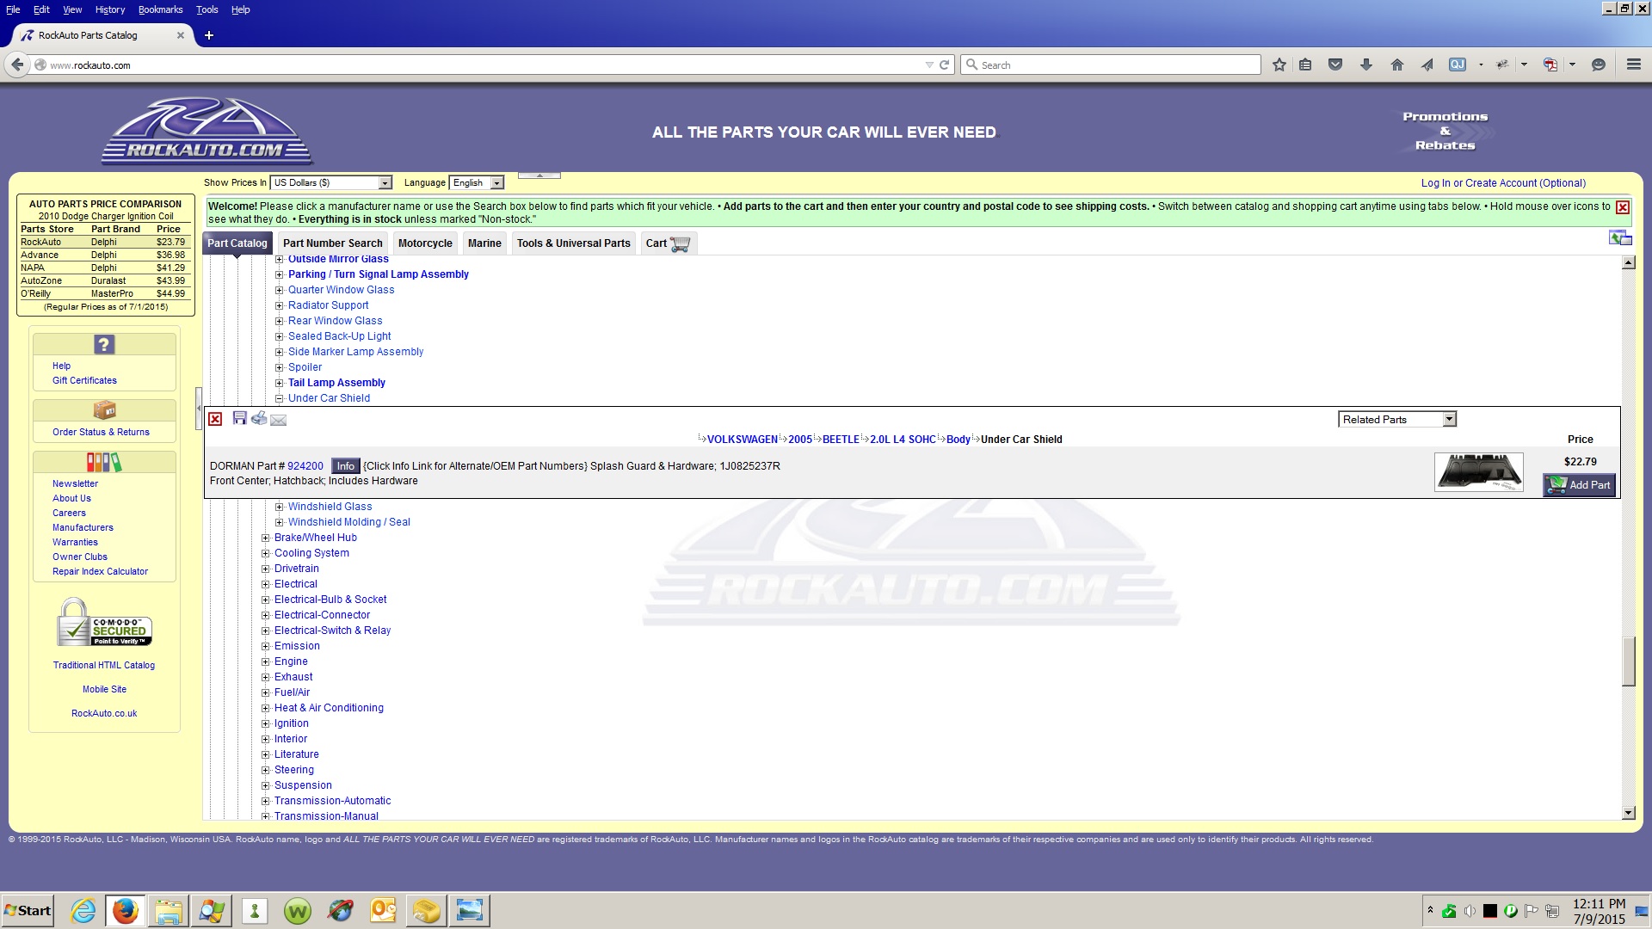Click the catalog vertical scrollbar thumb
This screenshot has width=1652, height=929.
pos(1628,661)
